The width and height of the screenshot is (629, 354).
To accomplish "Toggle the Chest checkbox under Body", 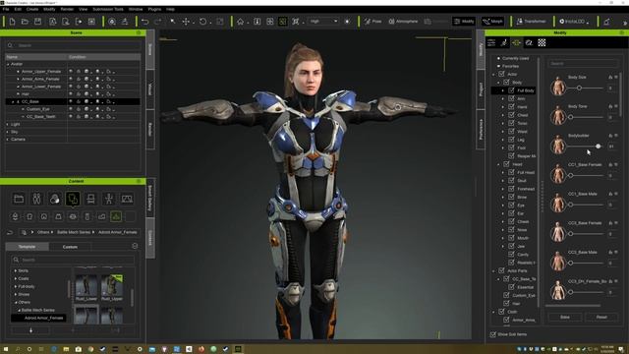I will click(x=511, y=115).
